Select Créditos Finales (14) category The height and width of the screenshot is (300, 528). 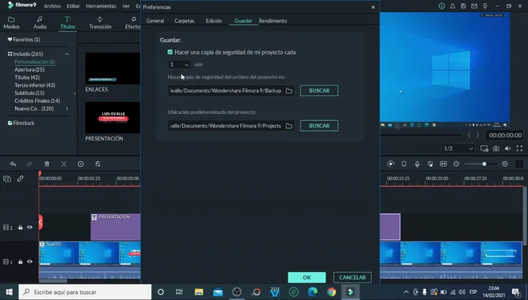pyautogui.click(x=37, y=101)
